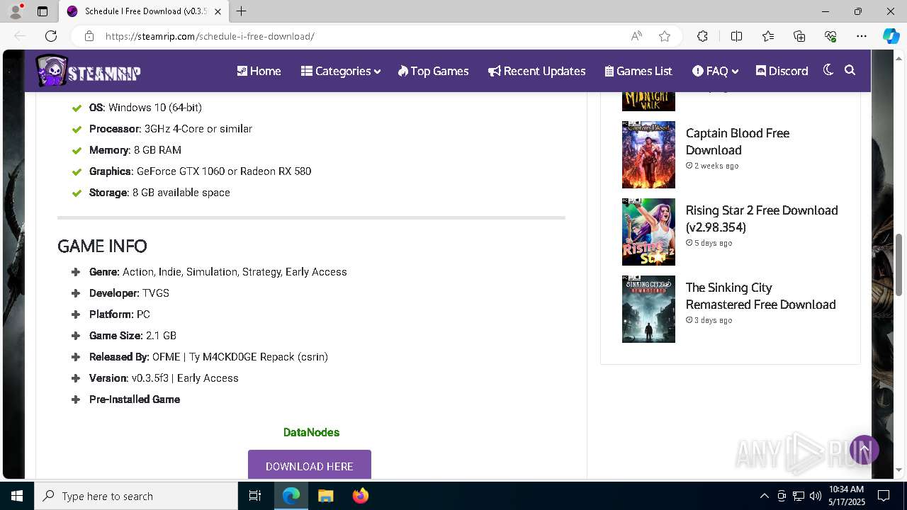Close the Schedule I tab
The image size is (907, 510).
(218, 11)
